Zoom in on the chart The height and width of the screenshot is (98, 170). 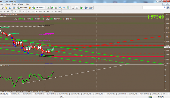(60, 8)
